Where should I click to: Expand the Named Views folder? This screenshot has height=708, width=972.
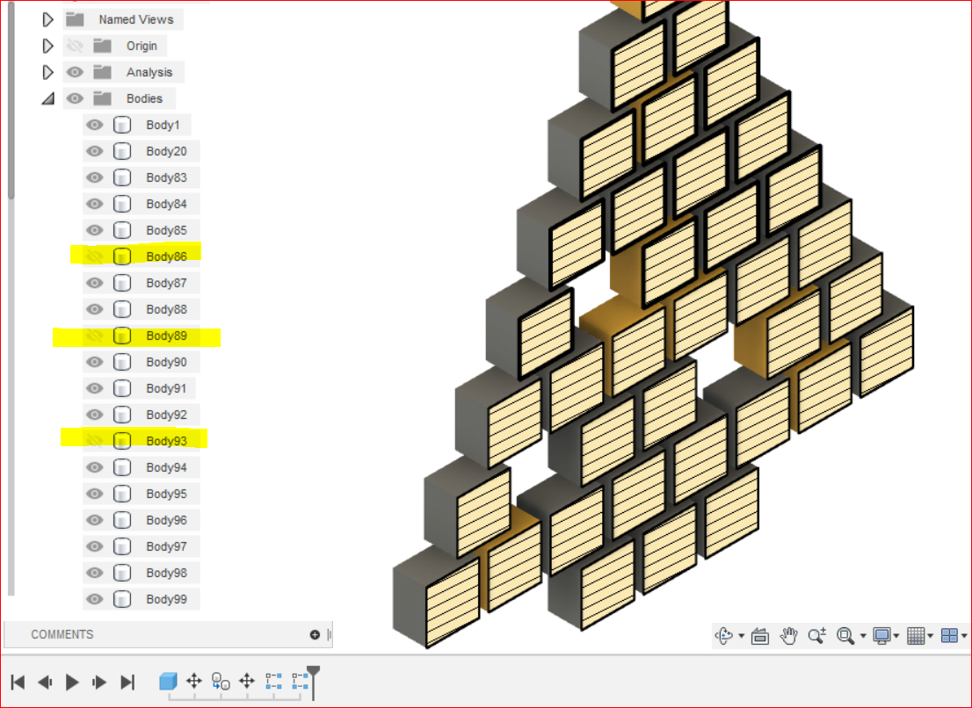pos(48,19)
